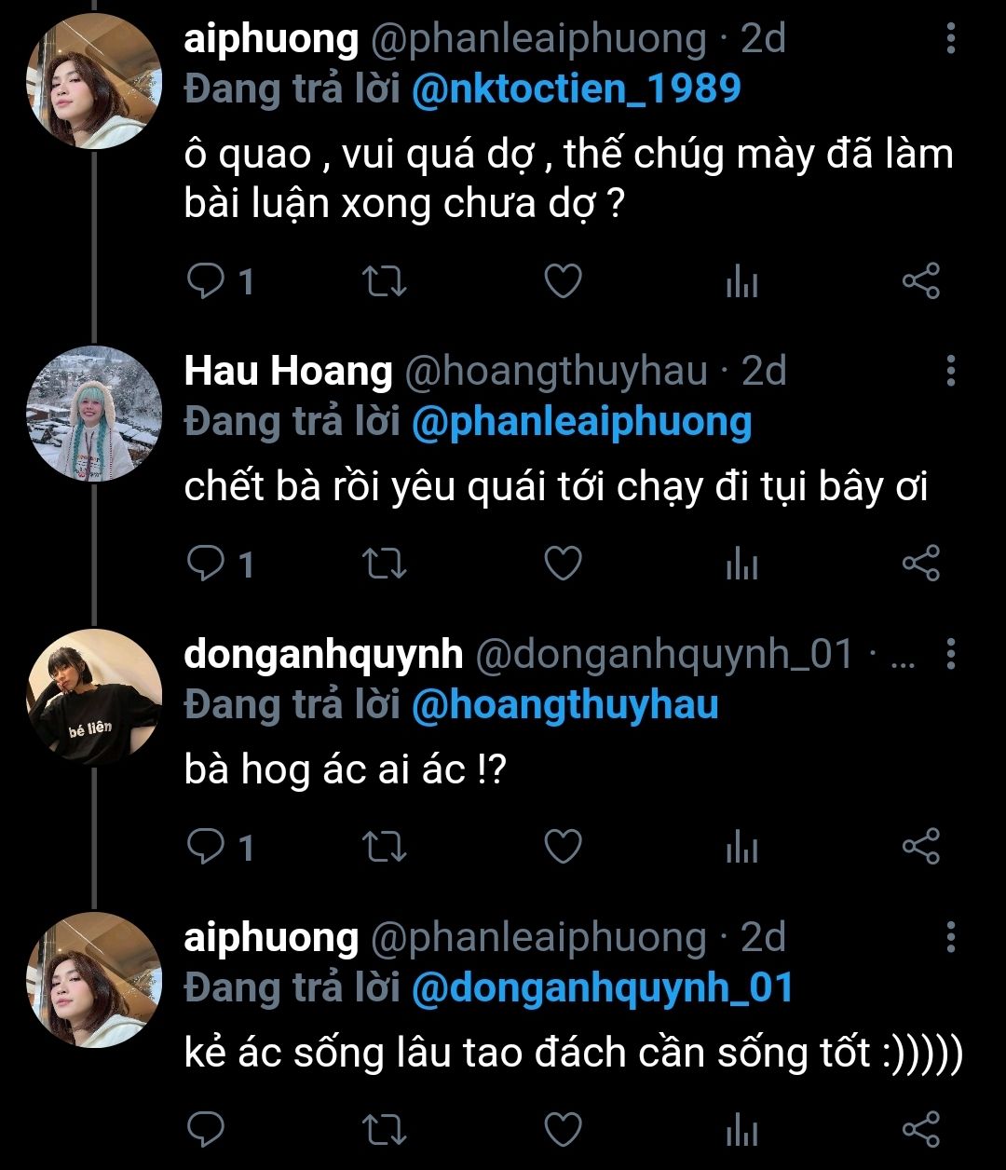1006x1170 pixels.
Task: Open the @phanleaiphuong mention in Hau Hoang's reply
Action: point(580,422)
